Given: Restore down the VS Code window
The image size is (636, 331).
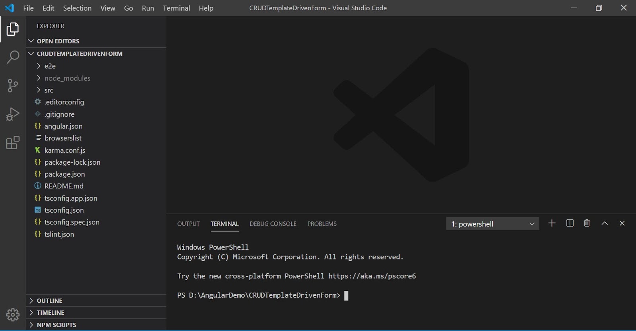Looking at the screenshot, I should click(599, 8).
